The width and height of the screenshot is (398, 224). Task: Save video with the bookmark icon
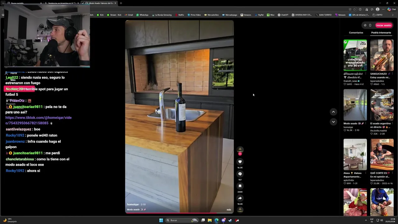click(x=240, y=186)
